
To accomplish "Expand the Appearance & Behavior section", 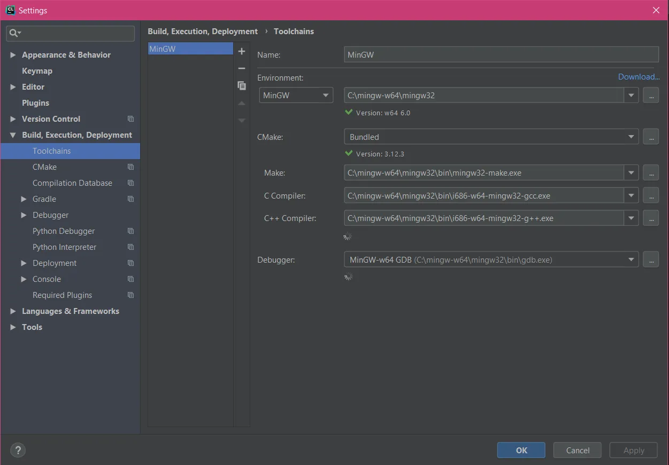I will tap(13, 55).
